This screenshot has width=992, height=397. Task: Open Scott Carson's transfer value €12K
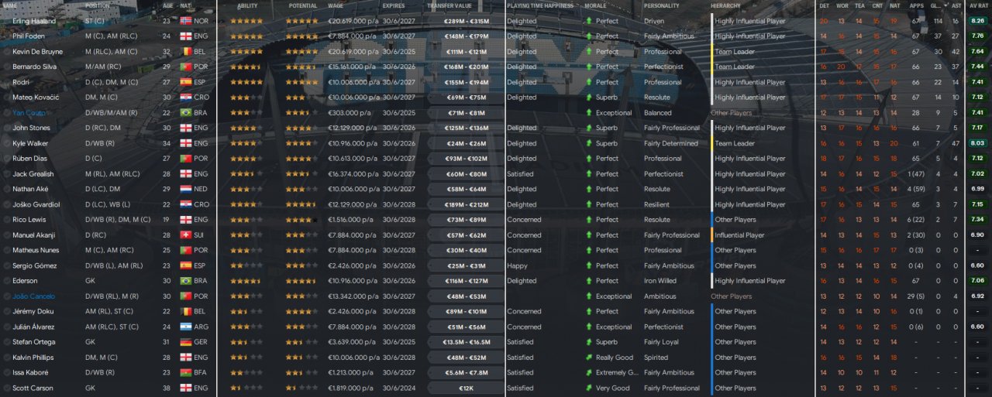coord(465,388)
